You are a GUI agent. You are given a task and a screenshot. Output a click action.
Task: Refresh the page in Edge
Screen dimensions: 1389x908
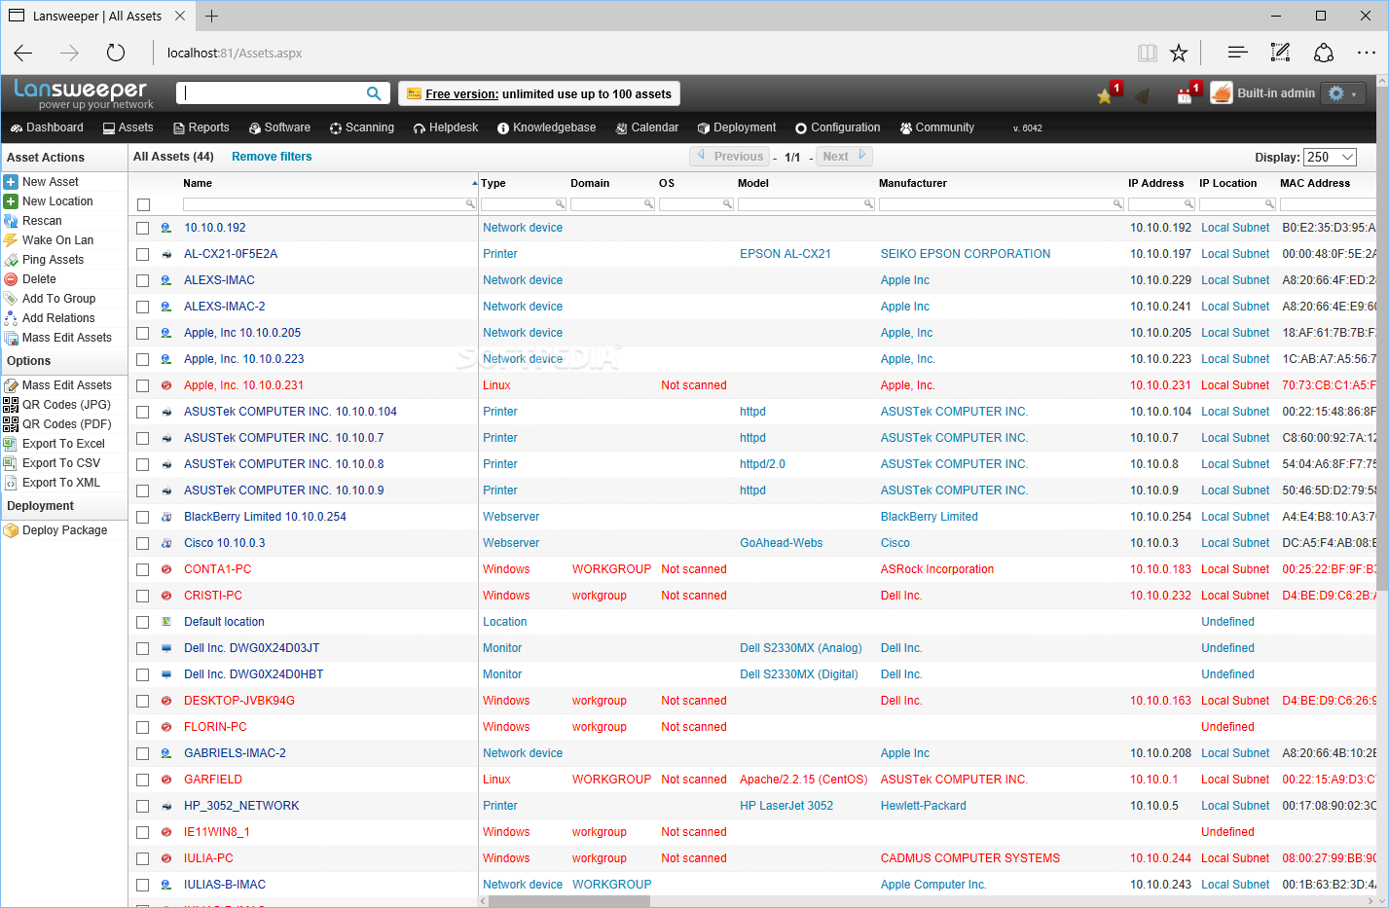click(116, 53)
